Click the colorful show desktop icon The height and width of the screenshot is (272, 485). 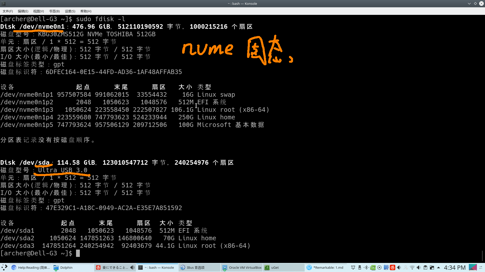[473, 267]
